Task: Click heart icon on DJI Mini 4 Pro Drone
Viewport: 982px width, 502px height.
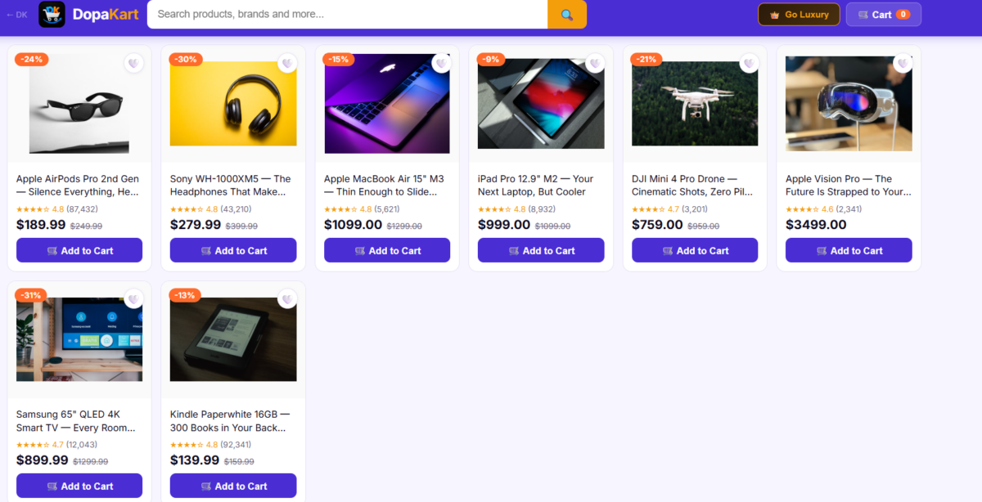Action: (x=749, y=63)
